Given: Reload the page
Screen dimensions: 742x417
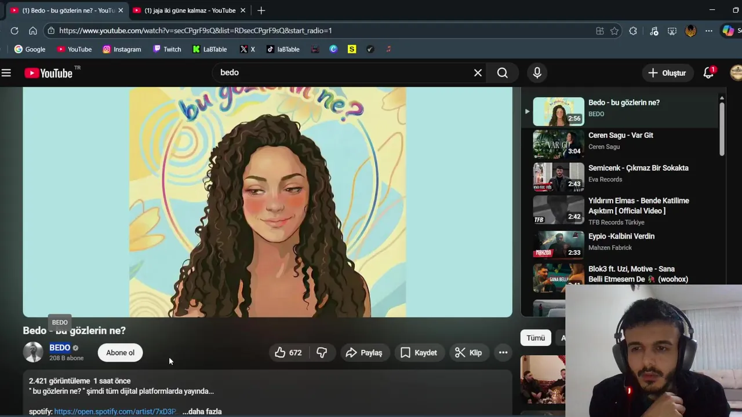Looking at the screenshot, I should pyautogui.click(x=14, y=31).
